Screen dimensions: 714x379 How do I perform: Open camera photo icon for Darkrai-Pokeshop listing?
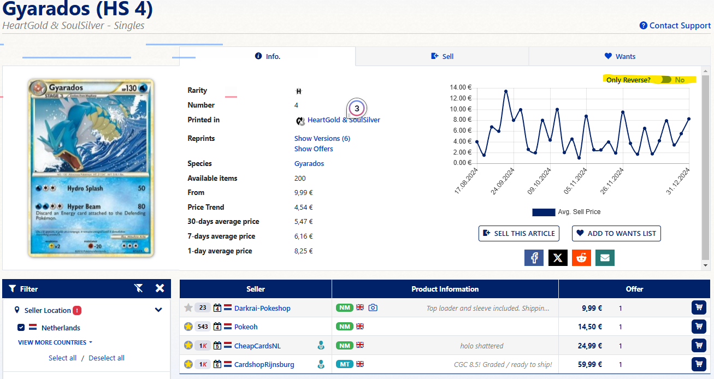[x=373, y=308]
